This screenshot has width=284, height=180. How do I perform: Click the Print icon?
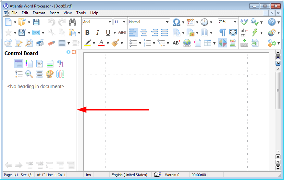40,43
